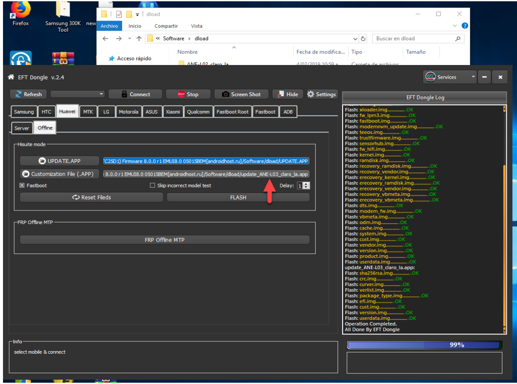Uncheck the Fastboot checkbox

22,186
